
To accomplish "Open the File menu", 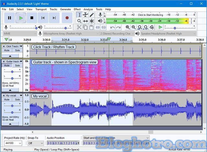I will 4,9.
